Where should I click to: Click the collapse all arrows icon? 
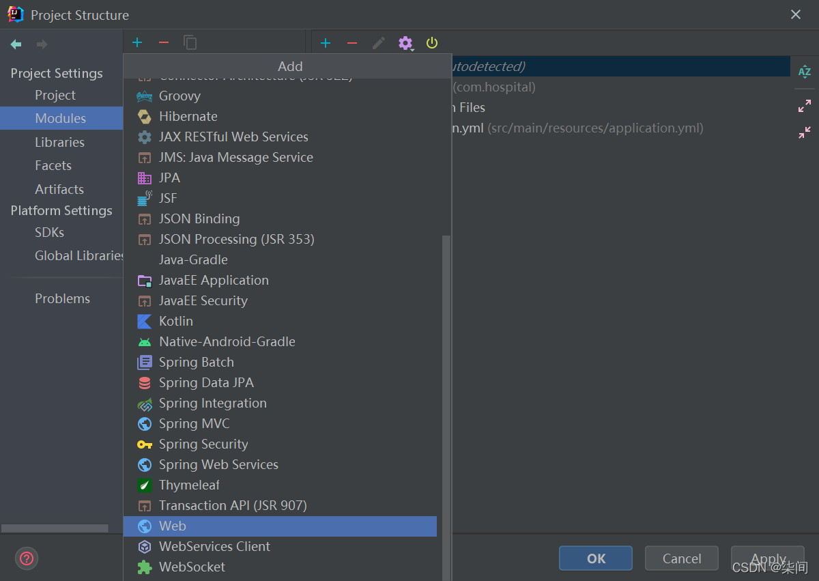(x=805, y=132)
